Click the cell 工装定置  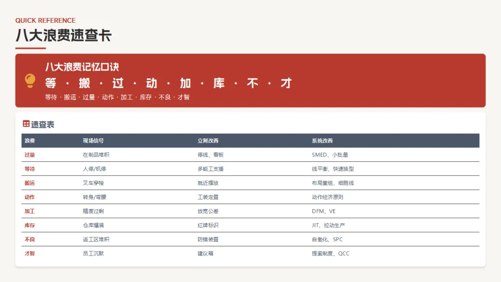coord(208,197)
